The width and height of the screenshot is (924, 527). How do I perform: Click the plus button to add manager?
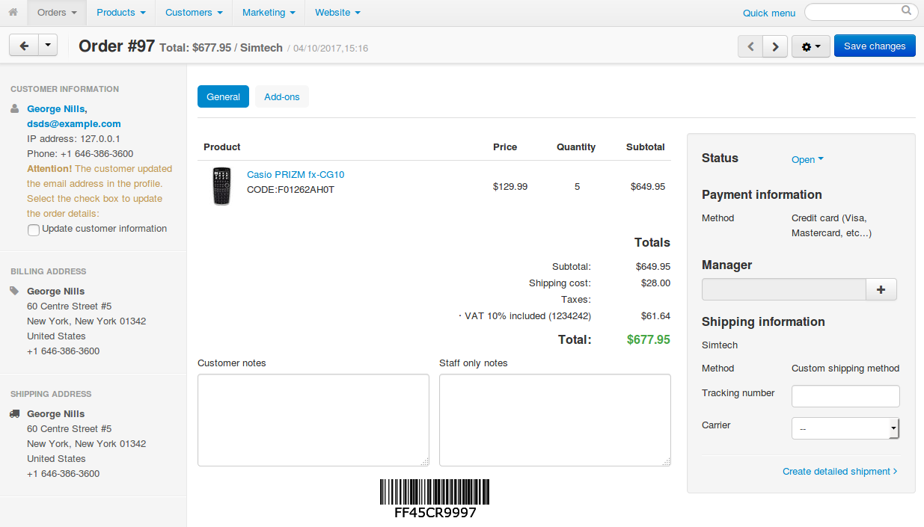pos(881,289)
